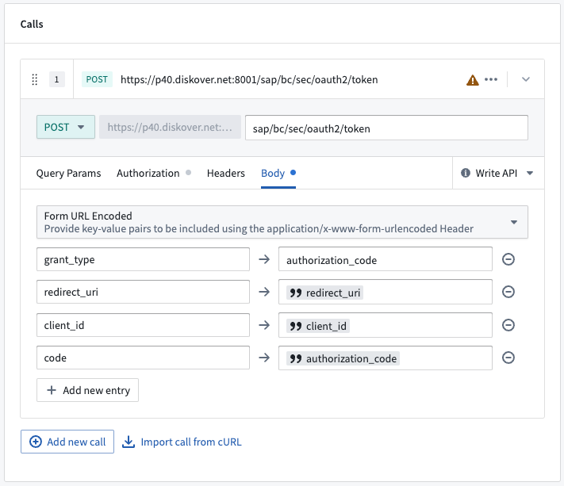Click the redirect_uri key field

pos(143,292)
